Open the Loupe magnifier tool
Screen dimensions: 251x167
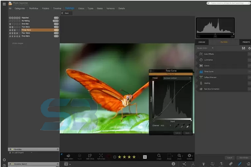click(159, 157)
